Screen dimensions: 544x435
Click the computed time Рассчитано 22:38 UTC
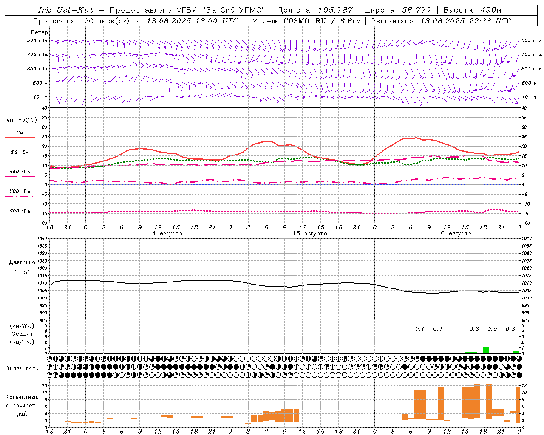pos(441,21)
